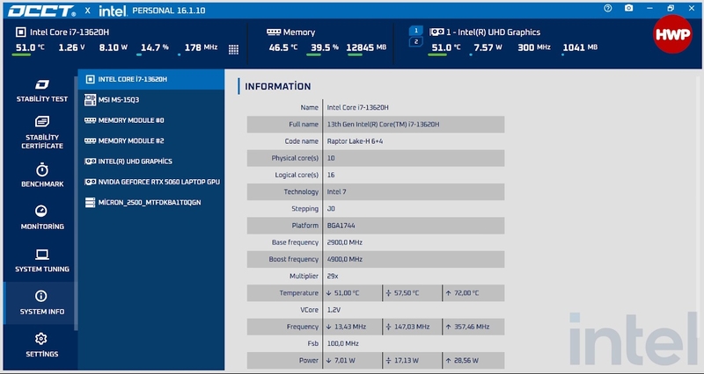This screenshot has height=374, width=704.
Task: Click Technology value Intel 7
Action: click(x=336, y=191)
